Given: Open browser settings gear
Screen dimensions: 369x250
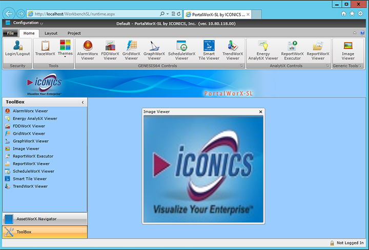Looking at the screenshot, I should tap(360, 14).
